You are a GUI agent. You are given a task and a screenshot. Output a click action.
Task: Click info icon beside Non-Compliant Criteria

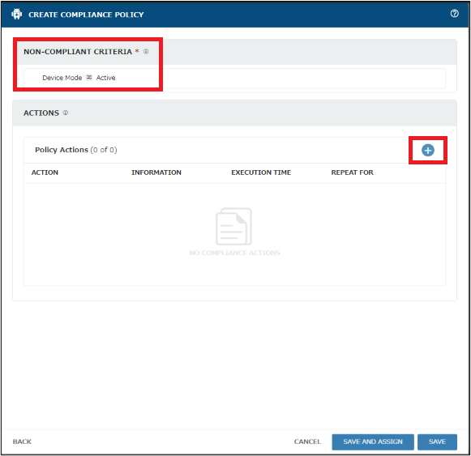(x=146, y=52)
